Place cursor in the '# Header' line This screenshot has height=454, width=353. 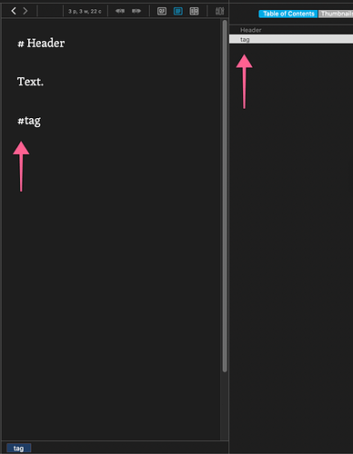click(x=41, y=44)
